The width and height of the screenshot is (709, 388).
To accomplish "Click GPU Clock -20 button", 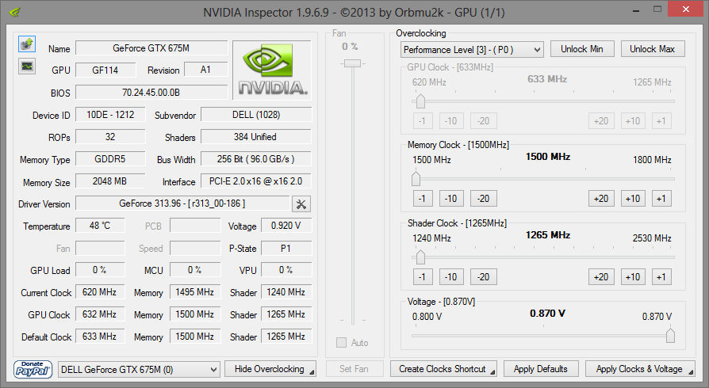I will tap(483, 120).
